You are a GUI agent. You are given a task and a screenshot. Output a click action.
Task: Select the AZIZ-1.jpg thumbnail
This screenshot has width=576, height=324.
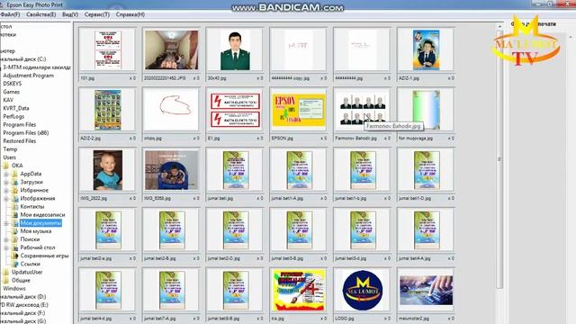coord(426,50)
